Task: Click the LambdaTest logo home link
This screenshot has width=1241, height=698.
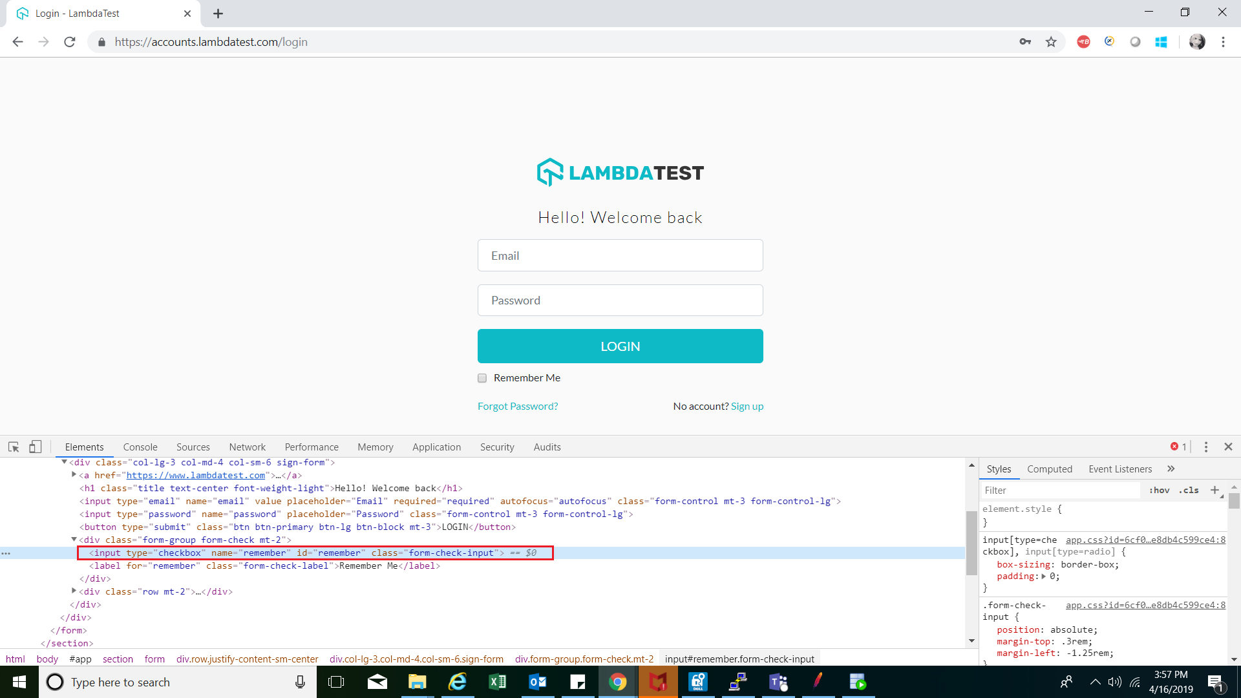Action: (x=620, y=173)
